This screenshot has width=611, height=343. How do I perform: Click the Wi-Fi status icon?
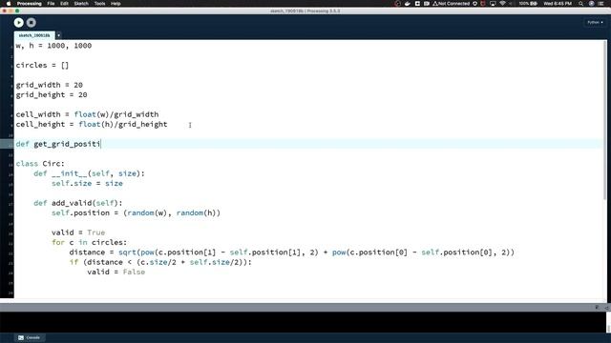pyautogui.click(x=502, y=4)
